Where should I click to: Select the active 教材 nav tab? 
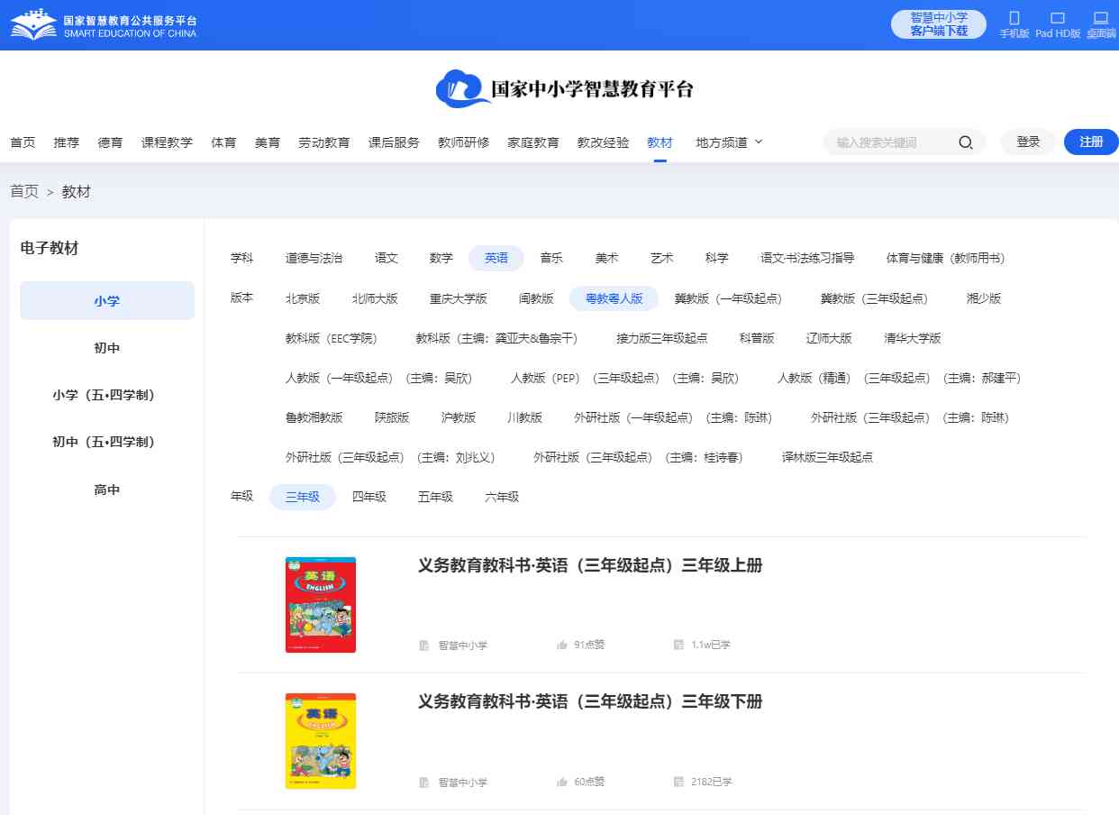(660, 142)
